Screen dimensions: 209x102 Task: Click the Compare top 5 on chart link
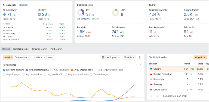pyautogui.click(x=175, y=96)
